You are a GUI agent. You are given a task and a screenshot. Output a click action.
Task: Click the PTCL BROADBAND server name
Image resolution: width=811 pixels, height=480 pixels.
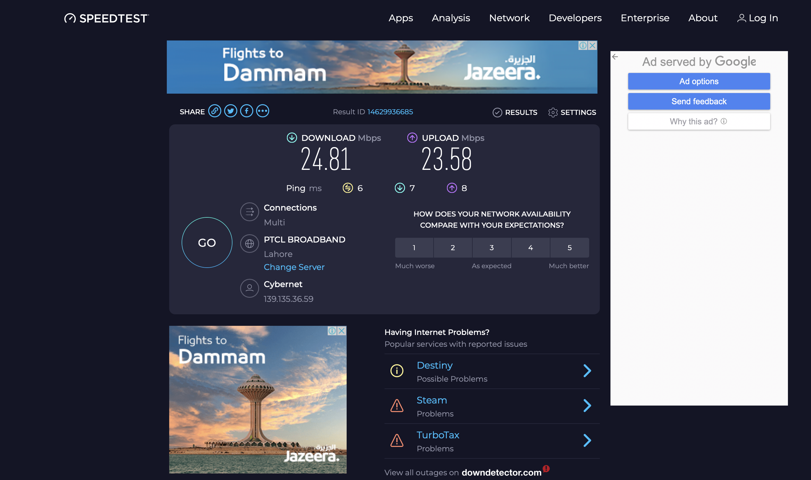pyautogui.click(x=304, y=240)
